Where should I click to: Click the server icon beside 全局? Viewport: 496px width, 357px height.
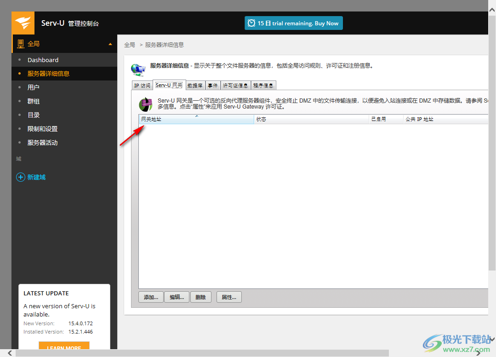coord(21,44)
